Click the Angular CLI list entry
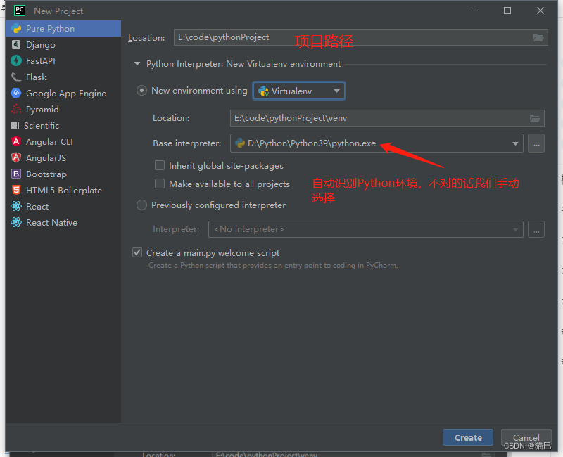The width and height of the screenshot is (563, 457). point(63,142)
